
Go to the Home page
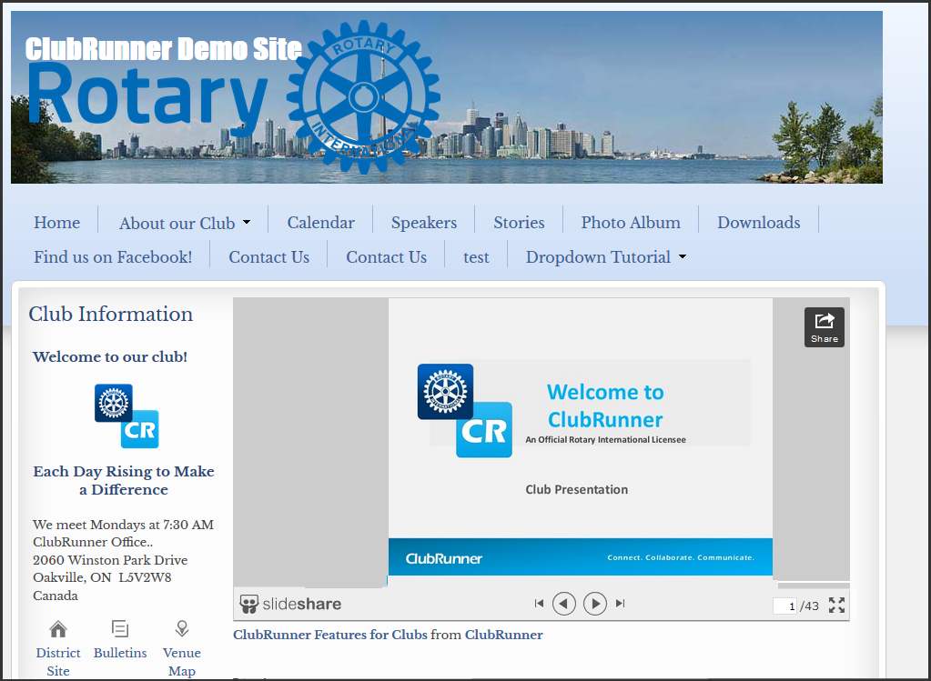[x=57, y=223]
